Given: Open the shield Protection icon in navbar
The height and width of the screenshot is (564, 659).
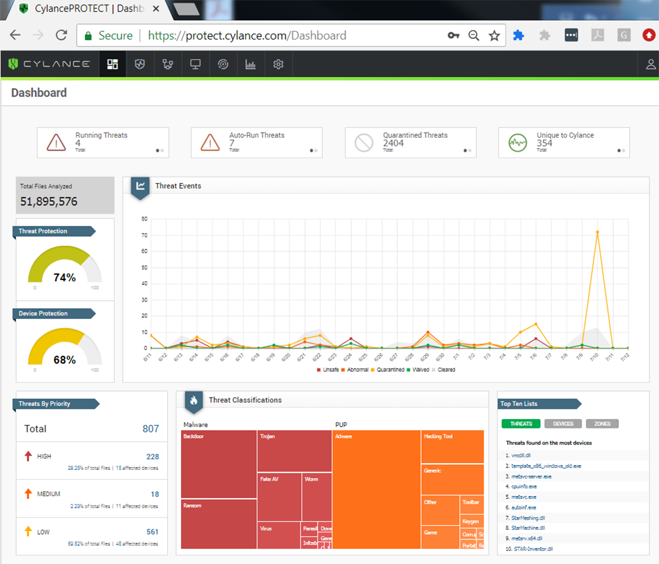Looking at the screenshot, I should [140, 64].
